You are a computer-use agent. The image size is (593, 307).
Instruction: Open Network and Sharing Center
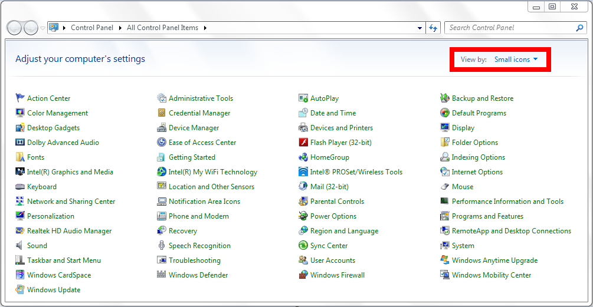(71, 202)
